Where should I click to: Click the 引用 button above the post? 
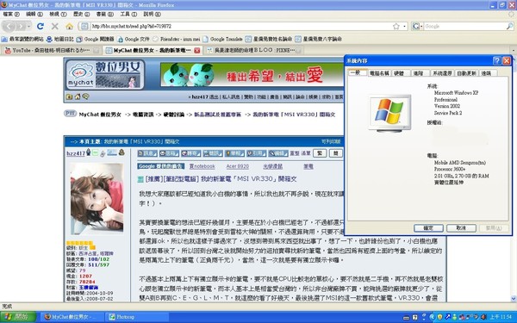coord(256,153)
